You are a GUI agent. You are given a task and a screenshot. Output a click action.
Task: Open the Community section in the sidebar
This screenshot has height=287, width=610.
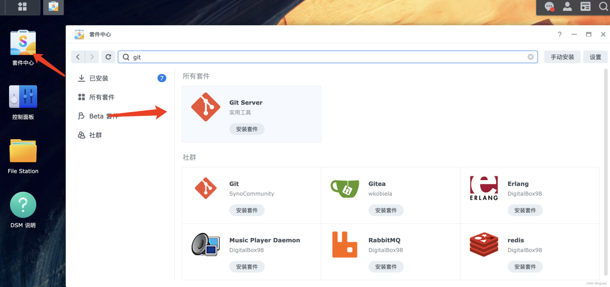pyautogui.click(x=95, y=135)
